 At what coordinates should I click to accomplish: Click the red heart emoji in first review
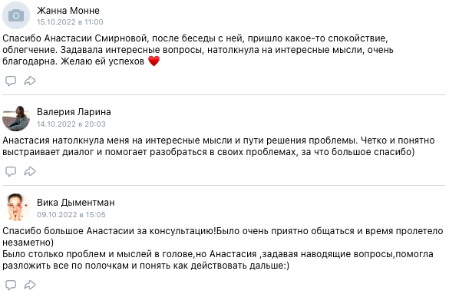(154, 61)
